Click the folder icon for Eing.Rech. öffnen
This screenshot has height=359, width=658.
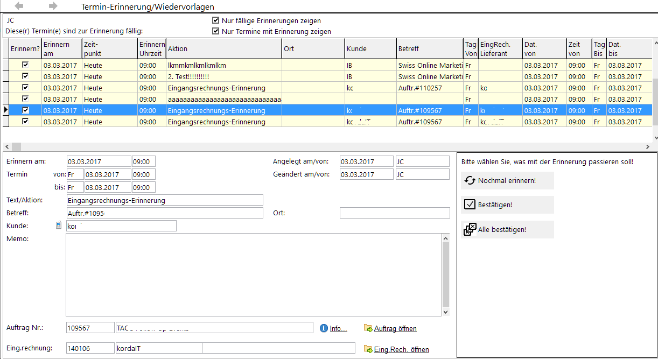point(368,349)
